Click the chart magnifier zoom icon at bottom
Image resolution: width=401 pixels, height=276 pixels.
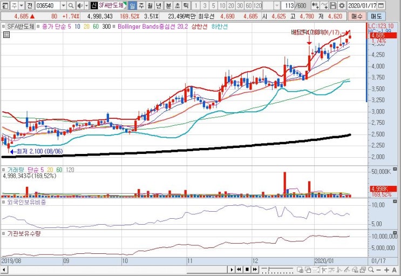tap(371, 270)
